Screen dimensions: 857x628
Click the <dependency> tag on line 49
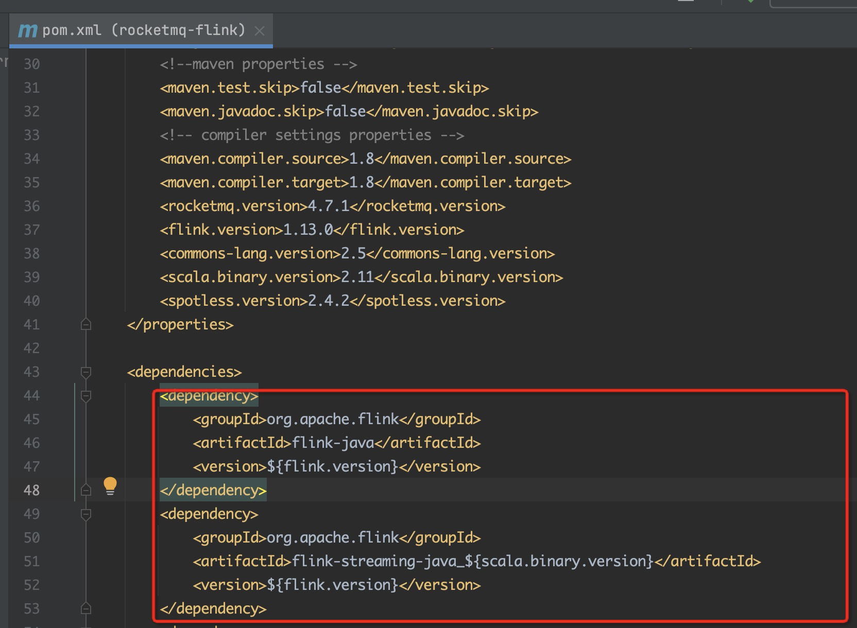pyautogui.click(x=209, y=514)
